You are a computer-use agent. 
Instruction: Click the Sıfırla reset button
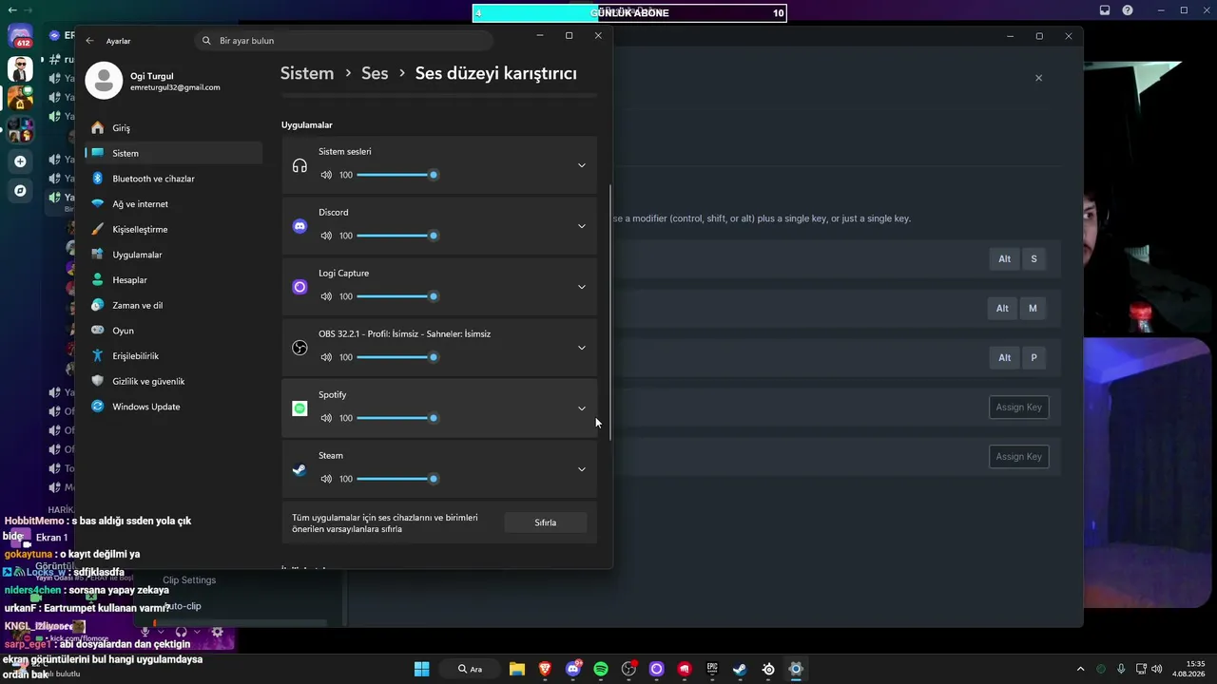[546, 522]
